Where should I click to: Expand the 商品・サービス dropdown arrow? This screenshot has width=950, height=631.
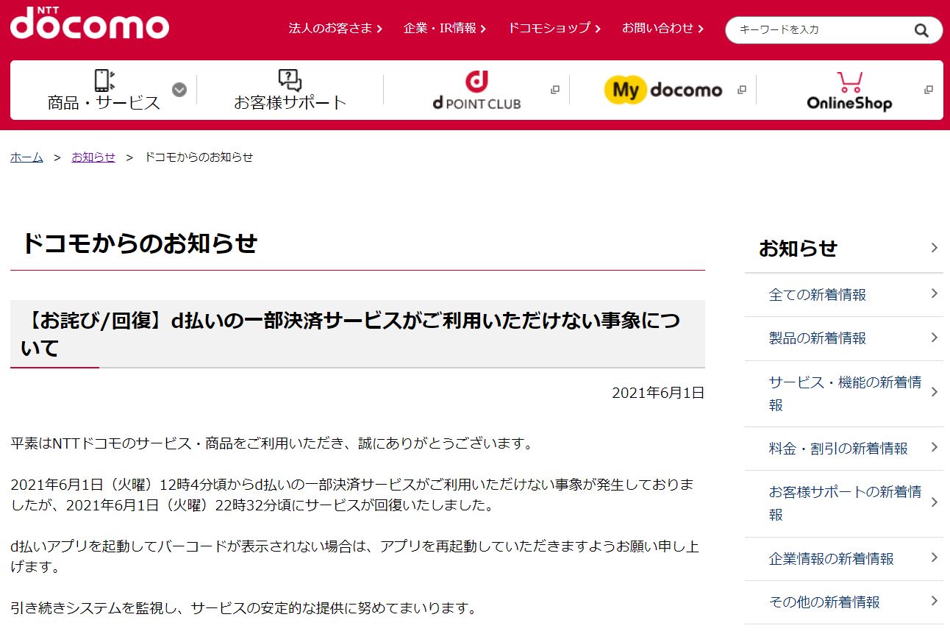(x=179, y=90)
